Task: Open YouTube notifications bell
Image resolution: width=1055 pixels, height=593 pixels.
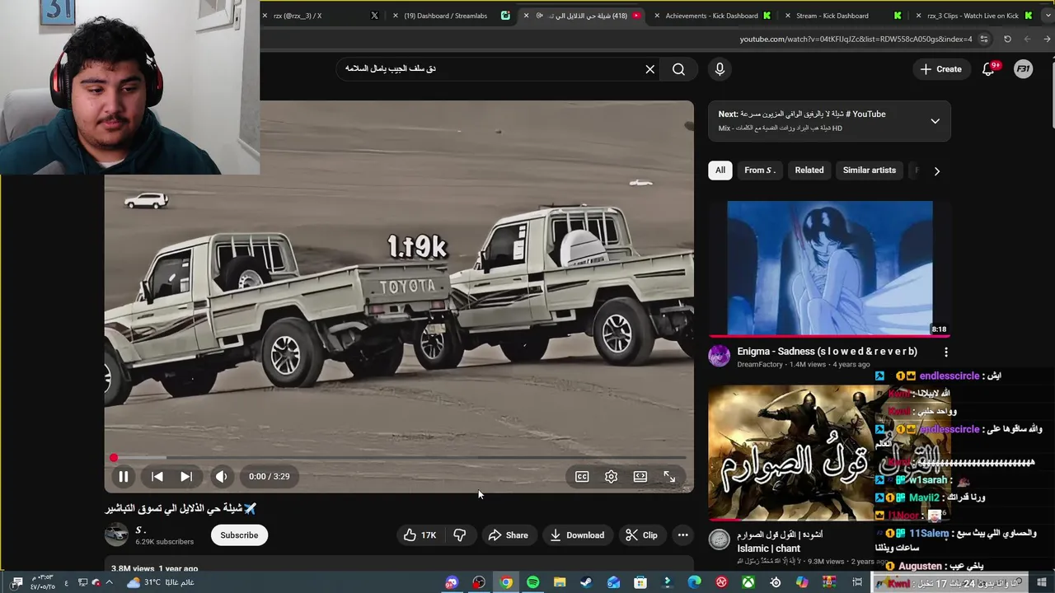Action: (988, 69)
